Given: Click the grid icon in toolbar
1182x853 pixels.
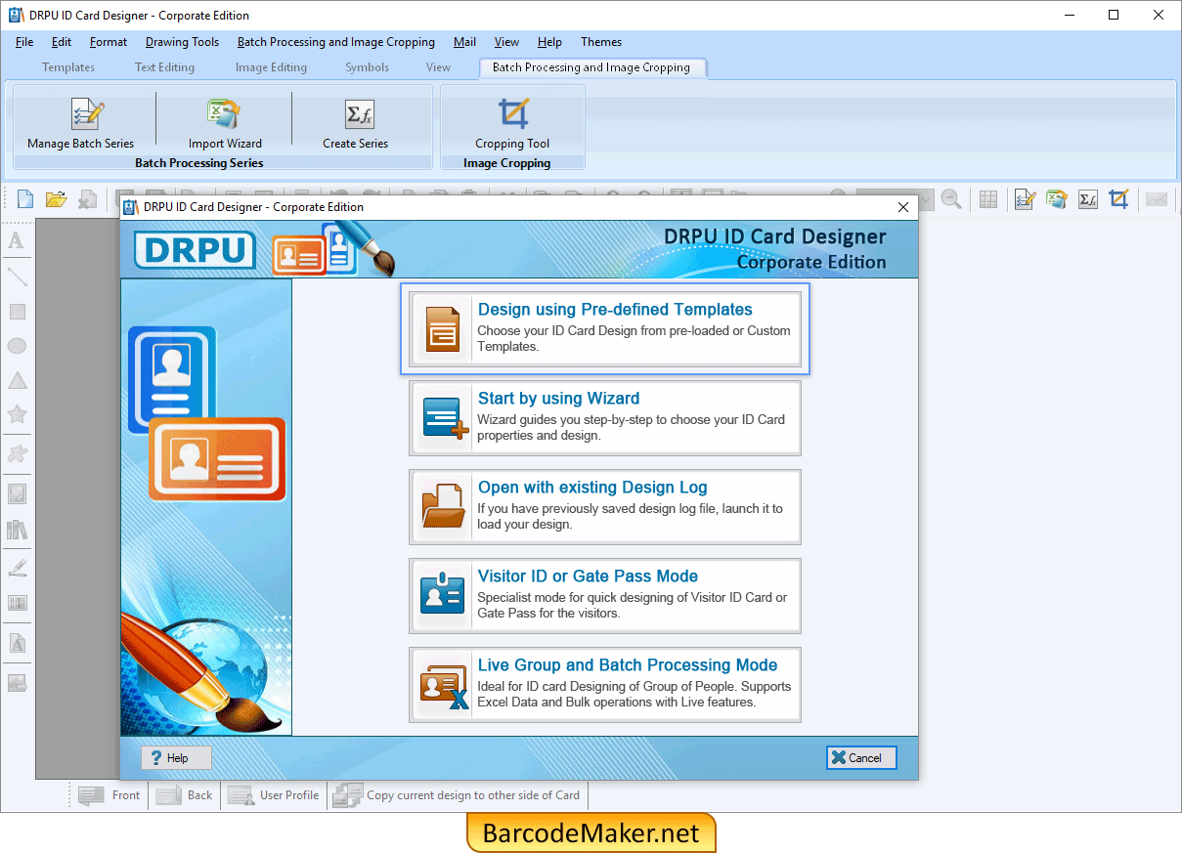Looking at the screenshot, I should click(x=988, y=199).
